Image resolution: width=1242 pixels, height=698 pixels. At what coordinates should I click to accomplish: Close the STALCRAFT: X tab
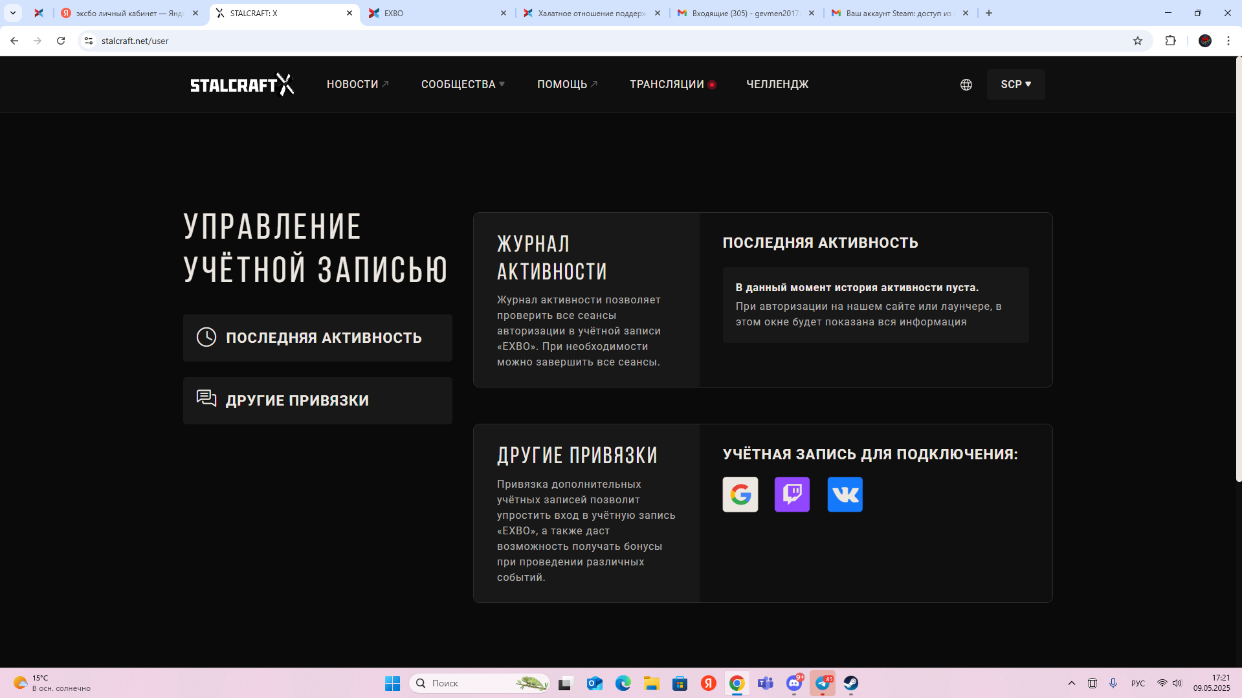pyautogui.click(x=349, y=13)
